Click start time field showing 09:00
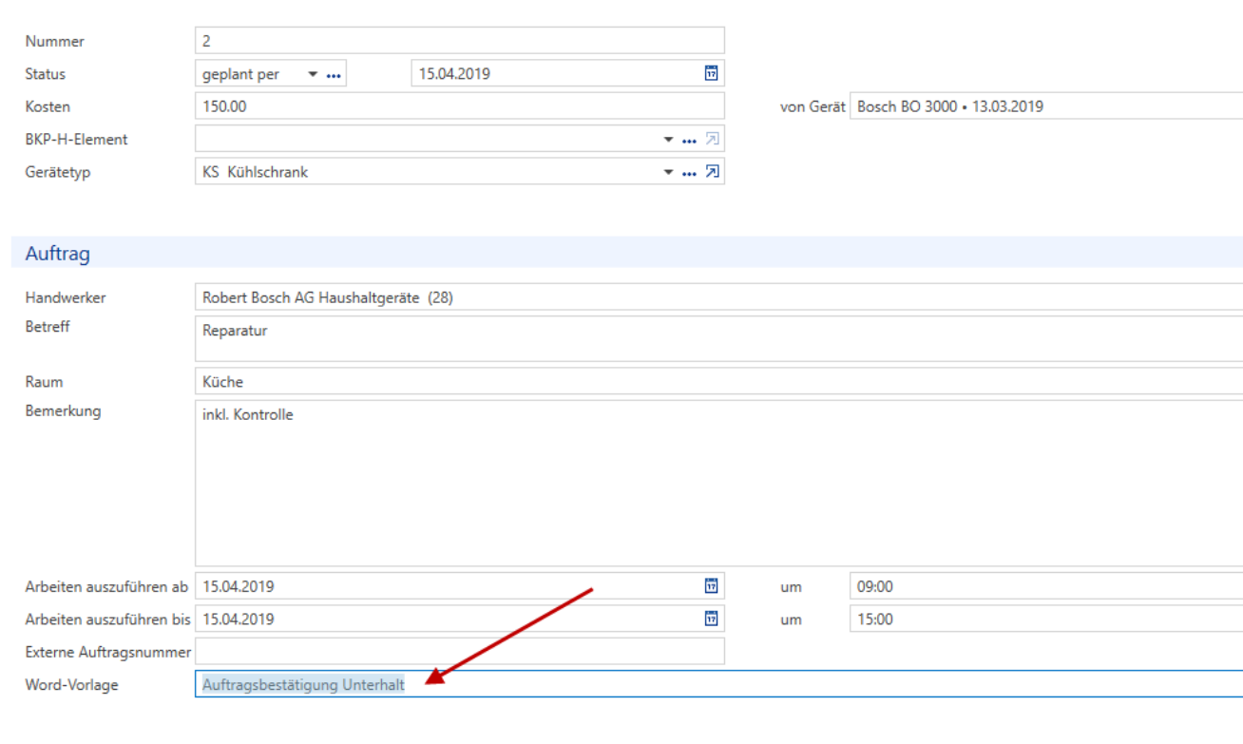The width and height of the screenshot is (1243, 744). [x=1046, y=586]
